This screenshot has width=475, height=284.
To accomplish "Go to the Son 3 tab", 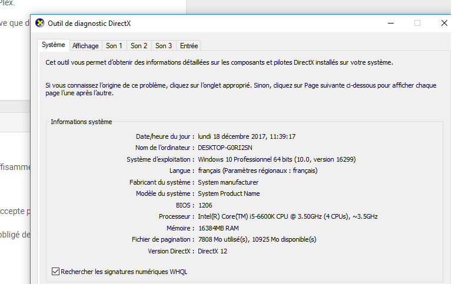I will point(164,46).
